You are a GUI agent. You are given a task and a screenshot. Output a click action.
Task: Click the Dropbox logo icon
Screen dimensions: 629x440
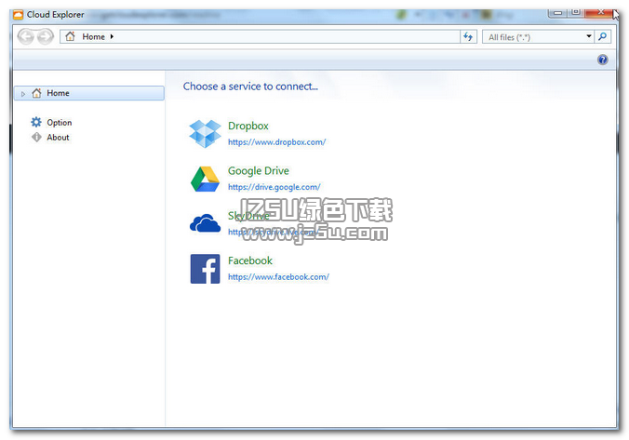[205, 134]
